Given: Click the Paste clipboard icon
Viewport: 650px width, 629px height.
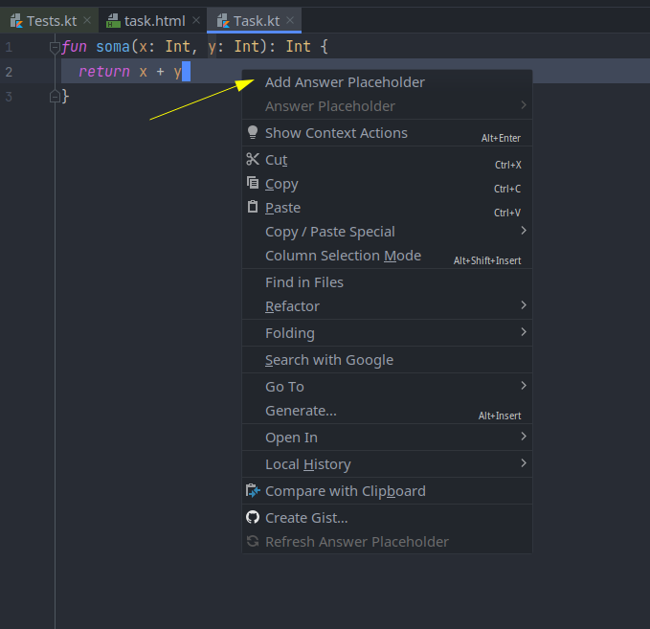Looking at the screenshot, I should pyautogui.click(x=253, y=207).
